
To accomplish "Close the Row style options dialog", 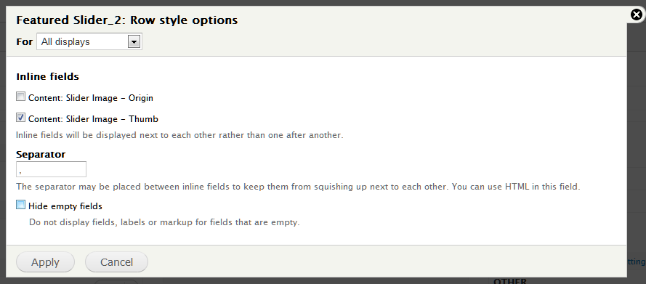I will point(637,15).
